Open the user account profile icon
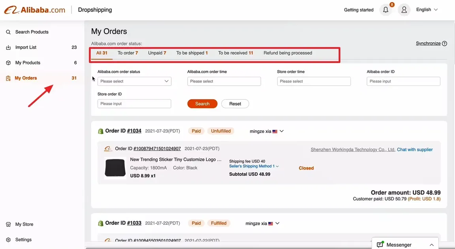Viewport: 455px width, 249px height. (404, 10)
